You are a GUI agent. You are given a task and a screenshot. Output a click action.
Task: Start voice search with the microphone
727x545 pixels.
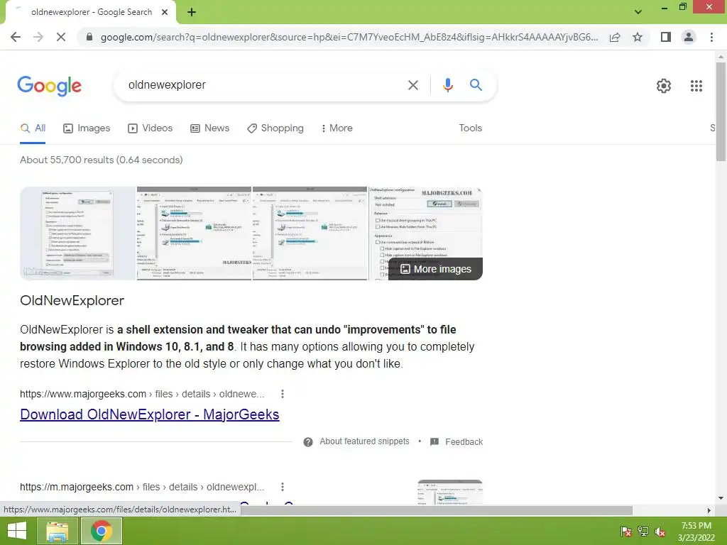pos(447,85)
